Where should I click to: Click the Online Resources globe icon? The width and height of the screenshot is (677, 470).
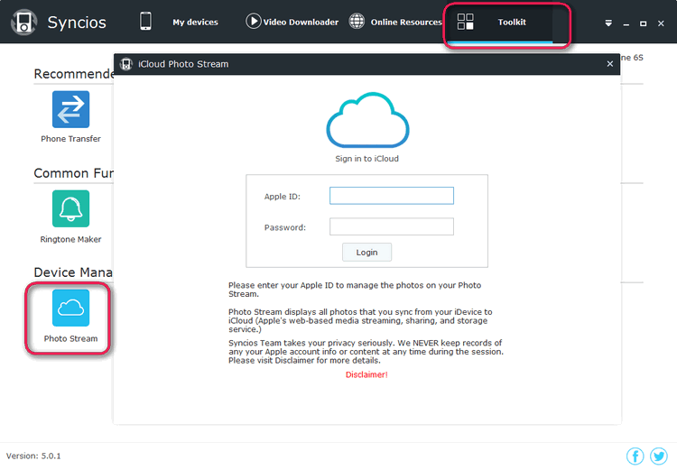point(357,21)
